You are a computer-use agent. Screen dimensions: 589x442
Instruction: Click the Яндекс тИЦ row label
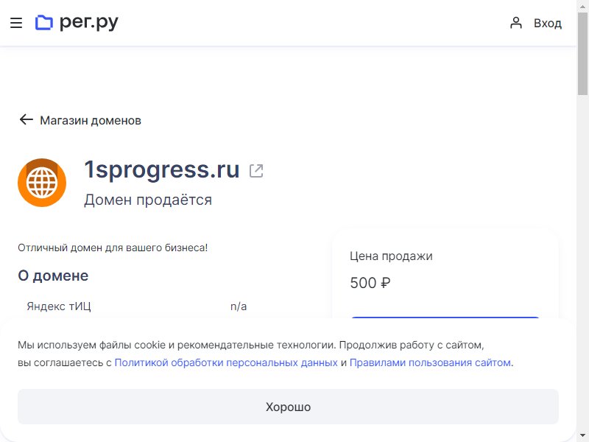59,306
